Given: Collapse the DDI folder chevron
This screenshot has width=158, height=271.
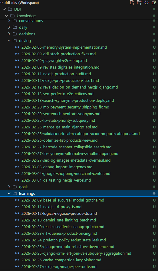Looking at the screenshot, I should 4,9.
